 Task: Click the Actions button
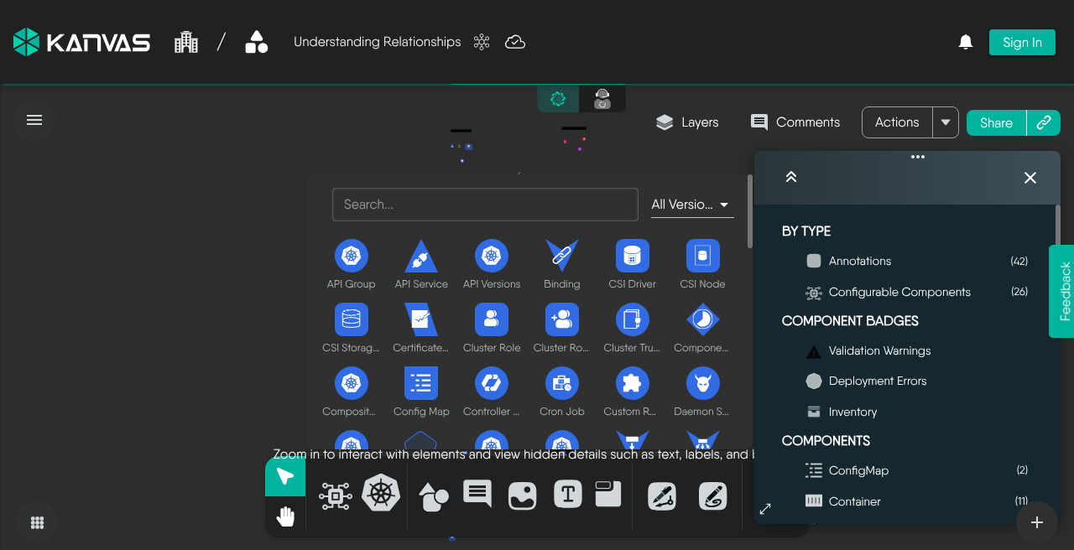897,122
